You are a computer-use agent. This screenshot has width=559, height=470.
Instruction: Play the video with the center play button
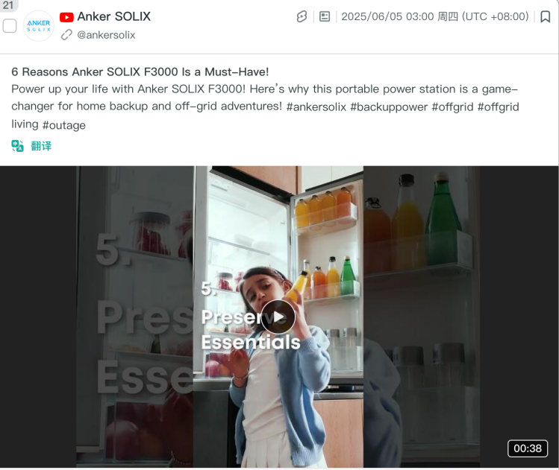tap(278, 317)
